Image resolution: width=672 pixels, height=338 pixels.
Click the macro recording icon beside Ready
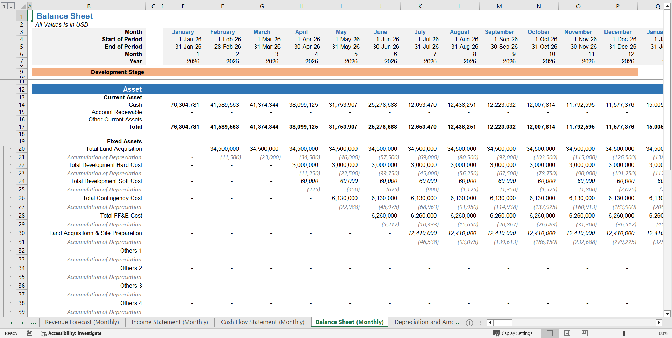pos(30,333)
